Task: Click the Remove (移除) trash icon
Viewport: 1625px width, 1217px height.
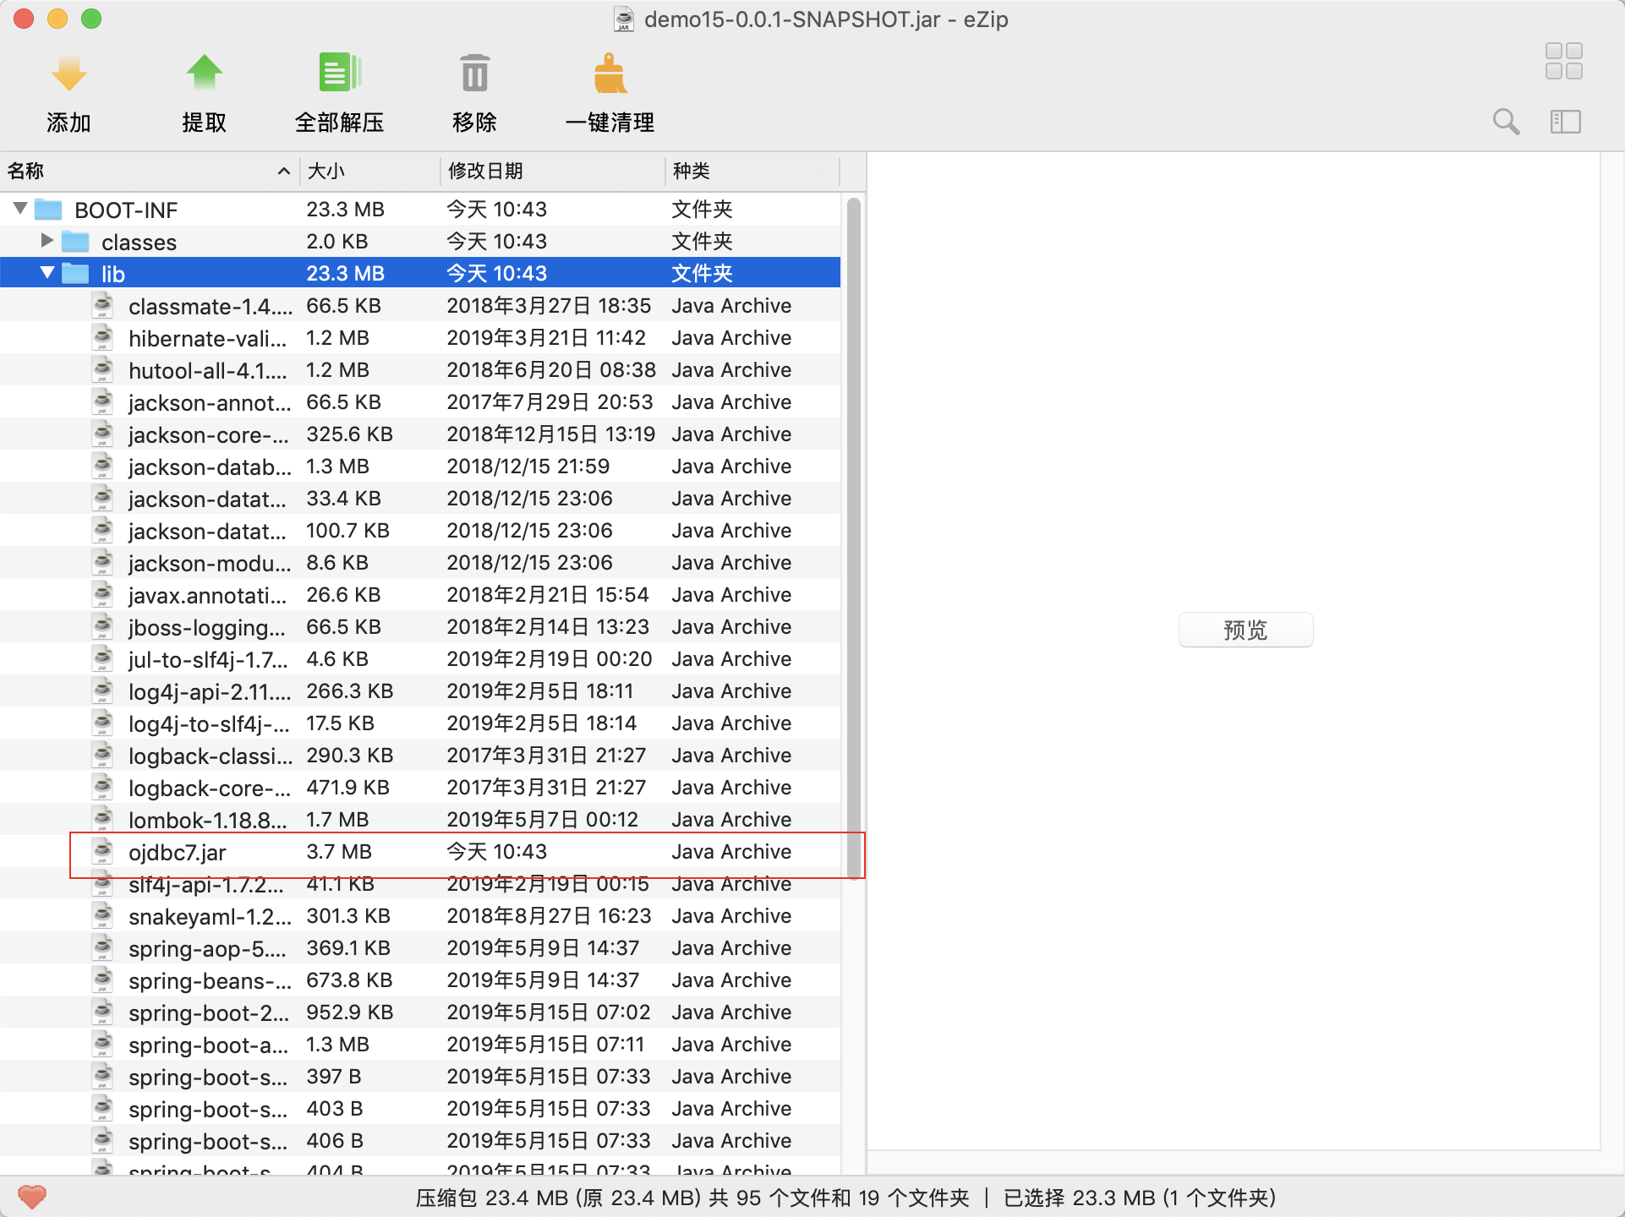Action: (x=474, y=74)
